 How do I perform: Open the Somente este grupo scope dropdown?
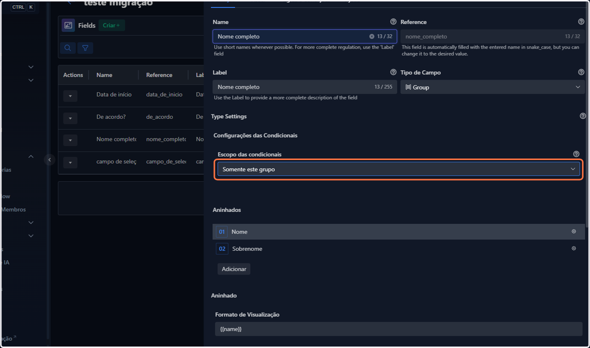[399, 169]
